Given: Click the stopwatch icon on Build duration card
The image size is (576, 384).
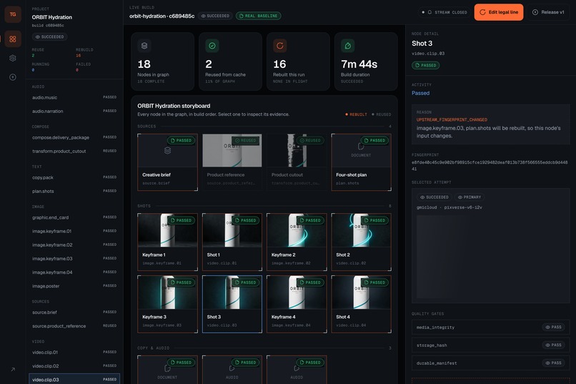Looking at the screenshot, I should pyautogui.click(x=347, y=46).
